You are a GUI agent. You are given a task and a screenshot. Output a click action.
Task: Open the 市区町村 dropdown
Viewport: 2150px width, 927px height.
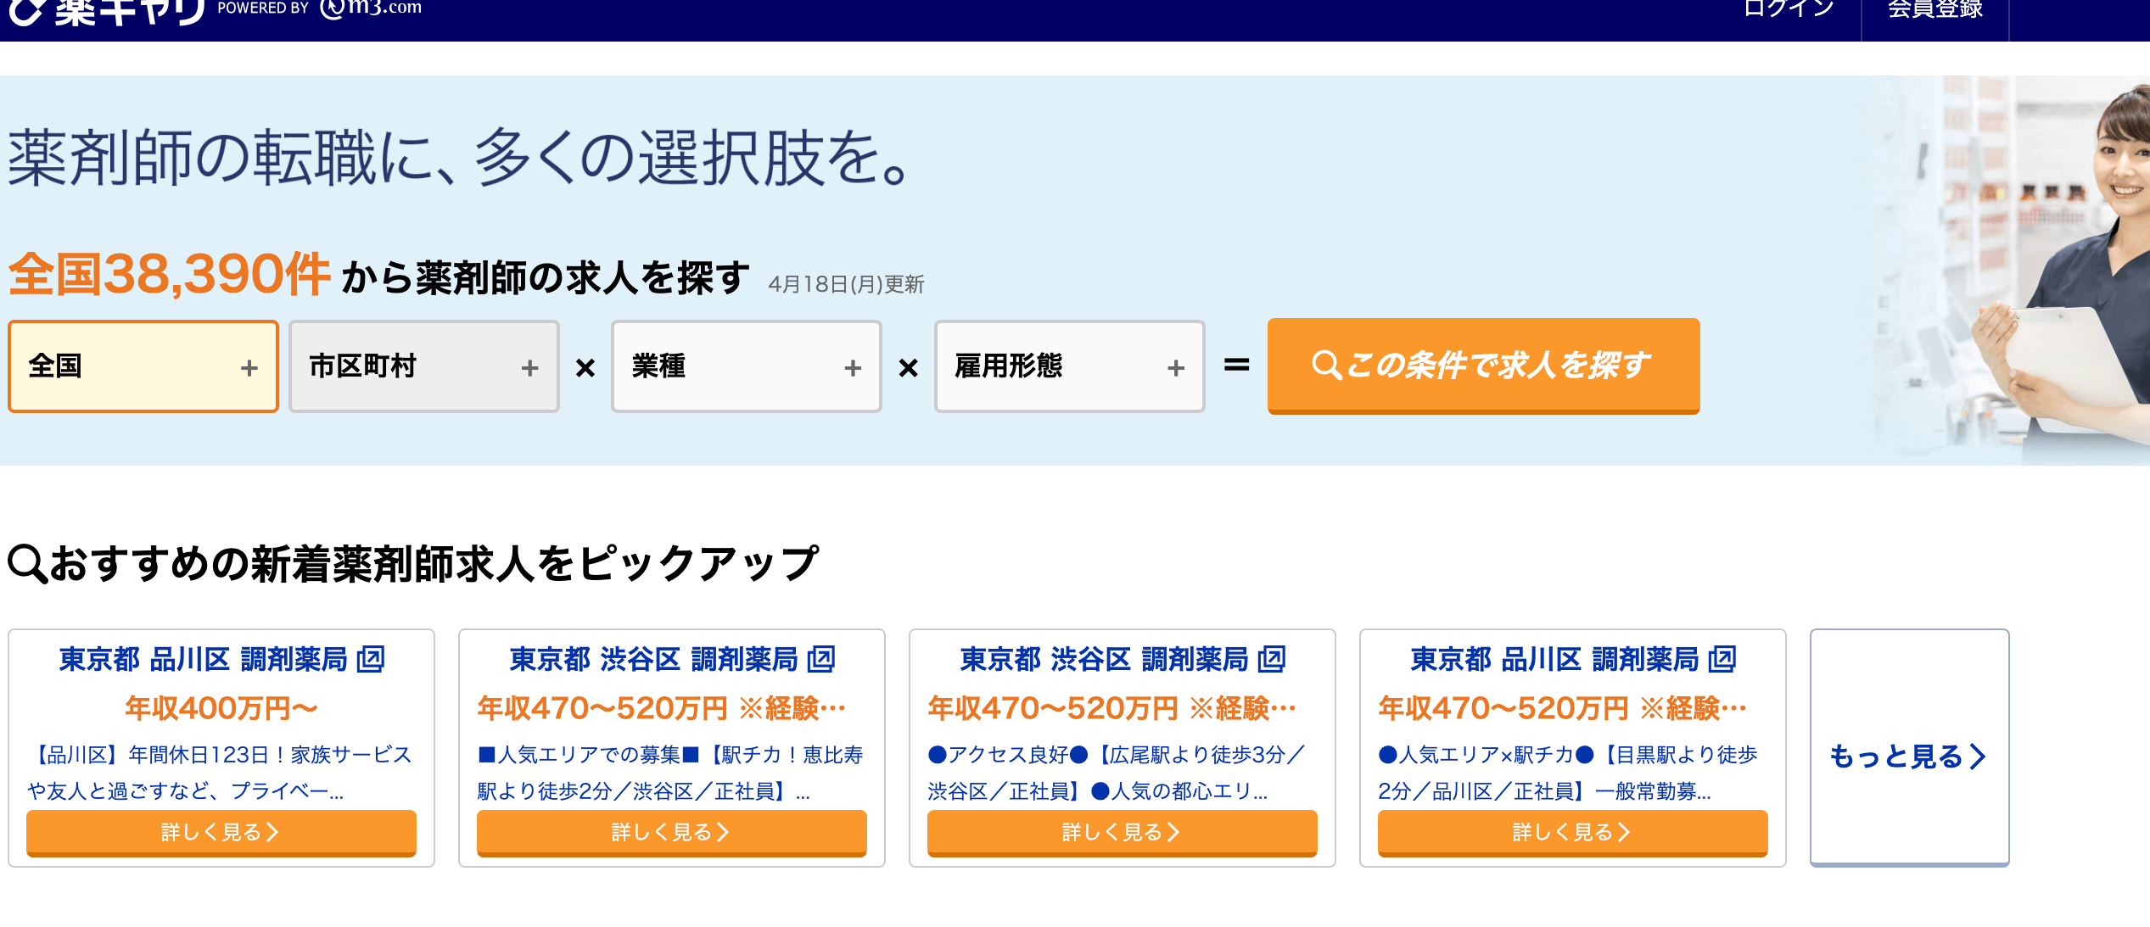pos(424,366)
